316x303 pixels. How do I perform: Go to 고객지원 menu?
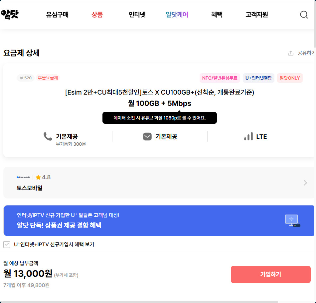pos(257,15)
